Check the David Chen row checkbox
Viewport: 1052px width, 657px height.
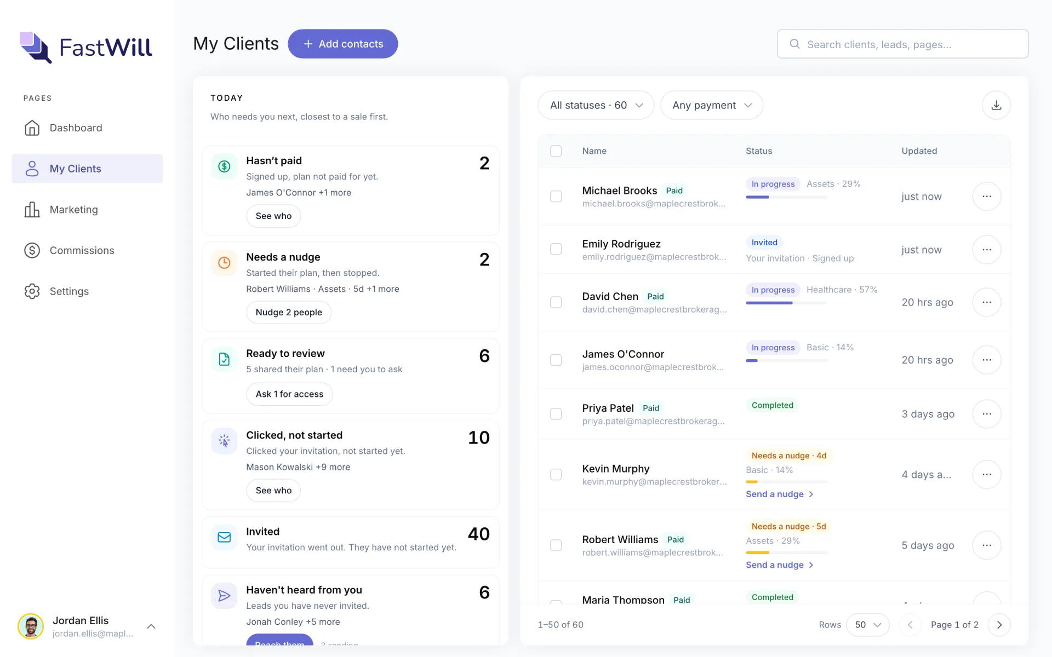point(556,302)
